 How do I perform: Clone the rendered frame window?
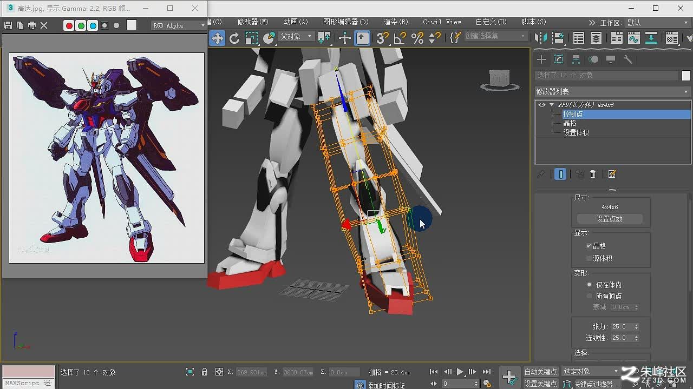click(x=20, y=25)
